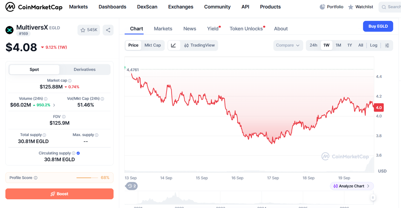Click Market cap info icon
The height and width of the screenshot is (208, 401).
click(x=70, y=81)
